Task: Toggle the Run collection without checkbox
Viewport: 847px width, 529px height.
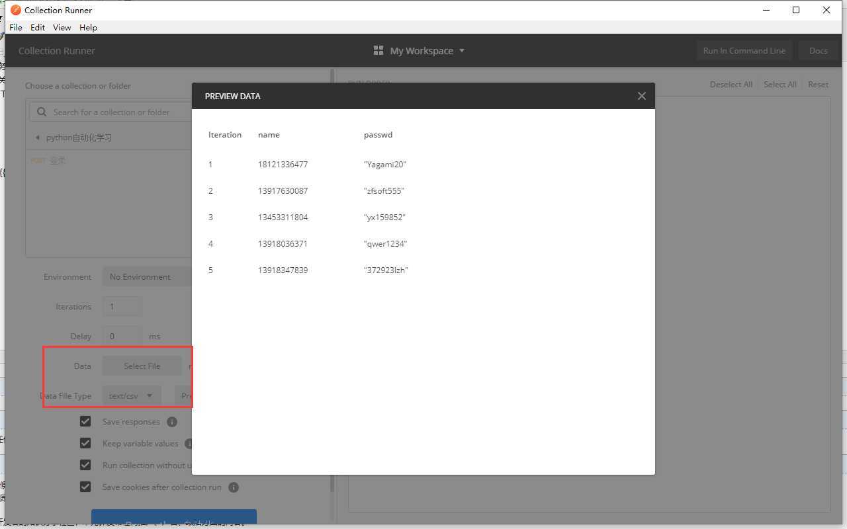Action: 85,465
